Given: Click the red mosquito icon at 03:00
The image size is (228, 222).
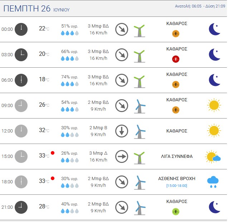Looking at the screenshot, I should click(x=176, y=59).
